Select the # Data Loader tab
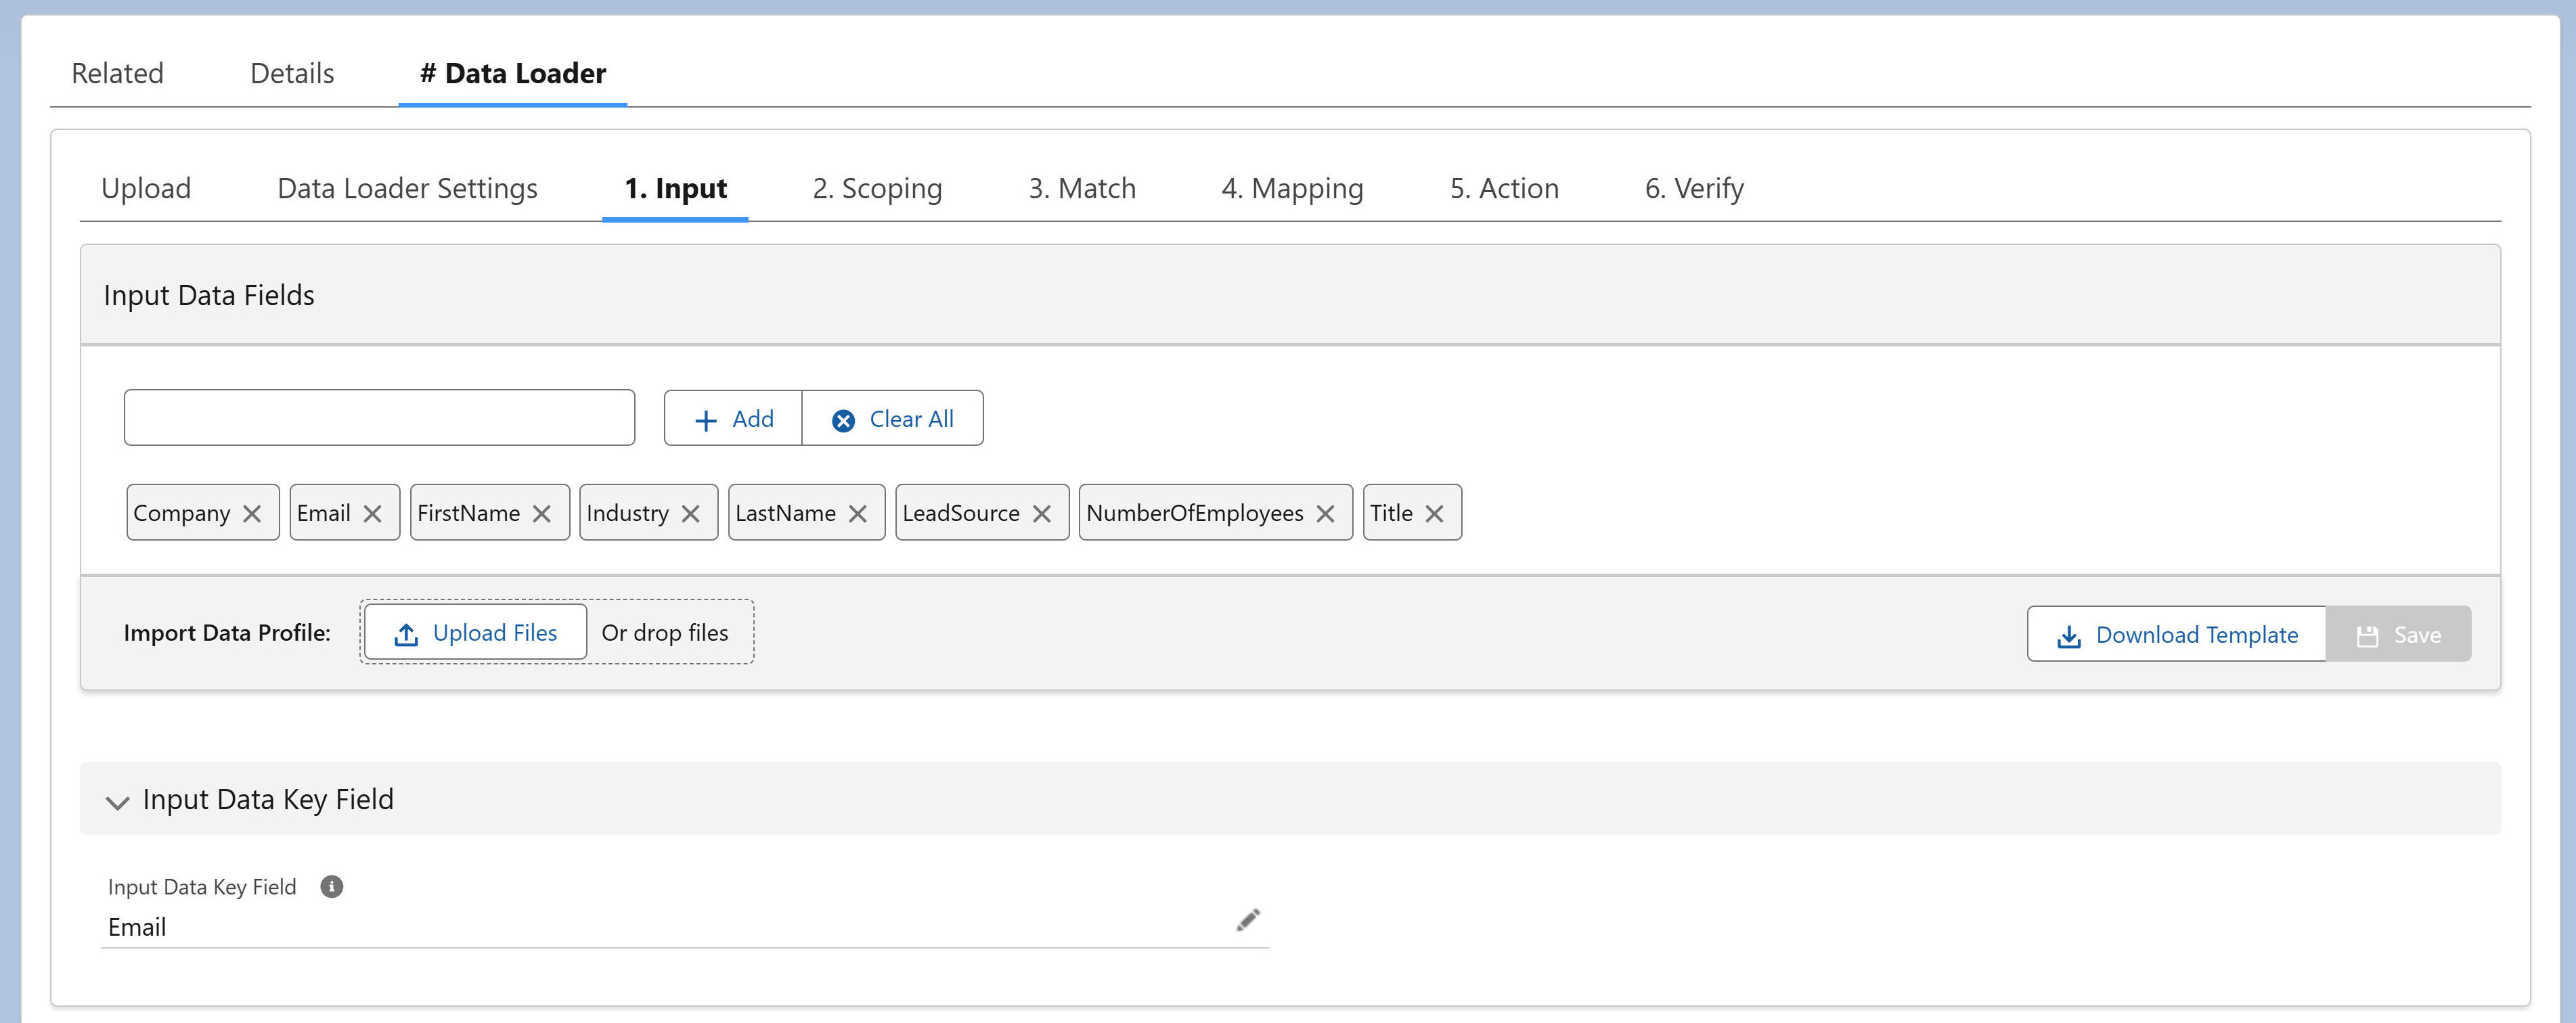 [513, 74]
